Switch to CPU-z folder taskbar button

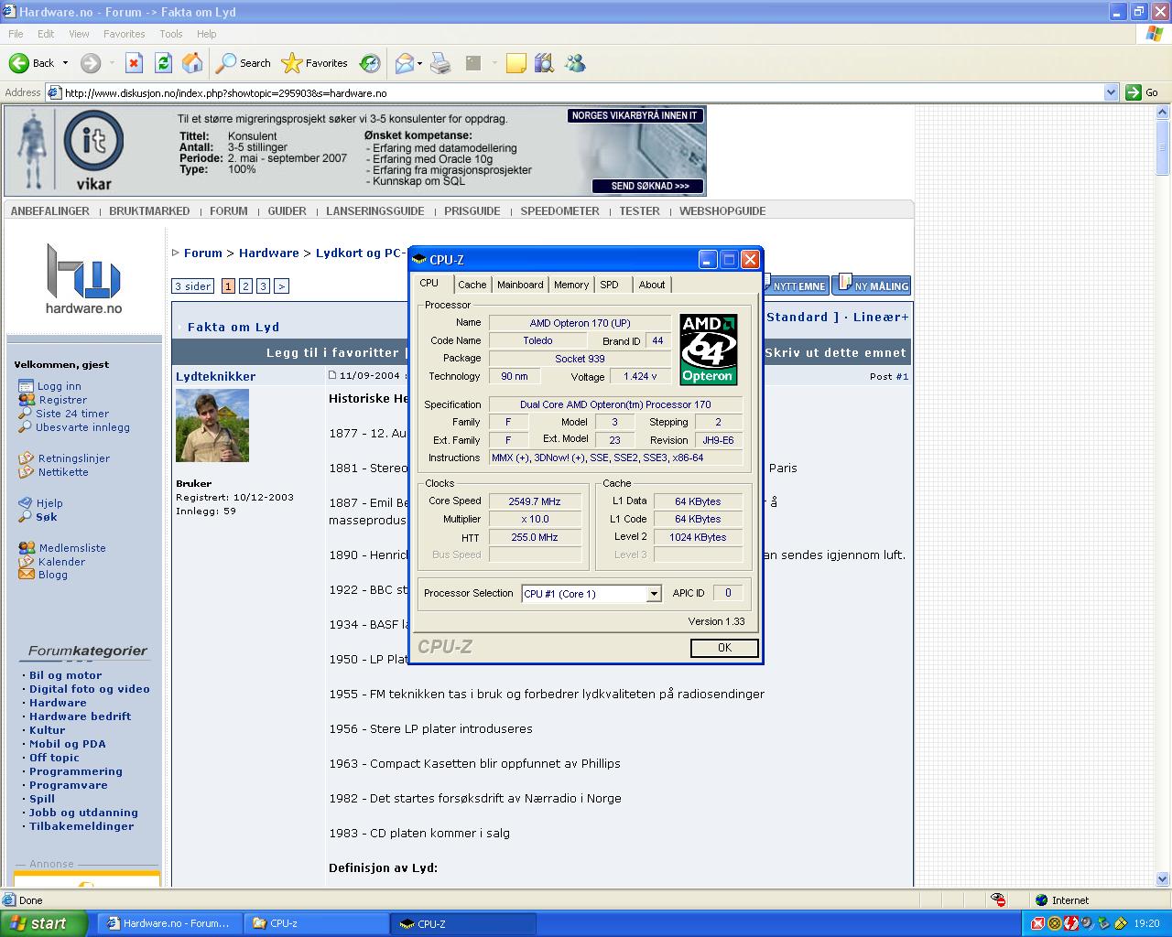pos(315,923)
